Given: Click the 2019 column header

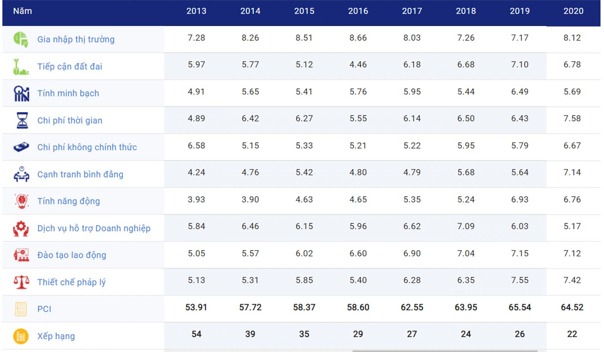Looking at the screenshot, I should [x=520, y=11].
